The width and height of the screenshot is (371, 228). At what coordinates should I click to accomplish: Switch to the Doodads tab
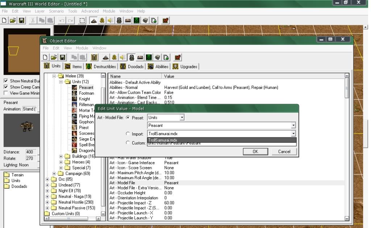pos(132,66)
